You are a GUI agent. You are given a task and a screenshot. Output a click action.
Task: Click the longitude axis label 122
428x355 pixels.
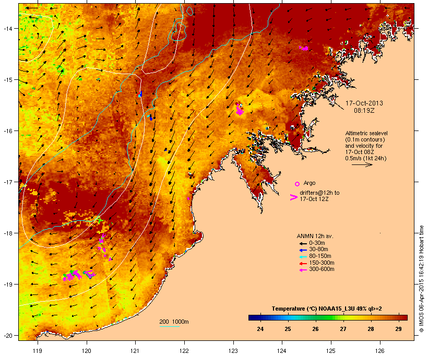pyautogui.click(x=184, y=351)
